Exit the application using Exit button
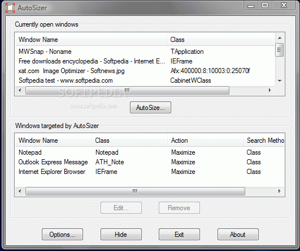 point(179,235)
